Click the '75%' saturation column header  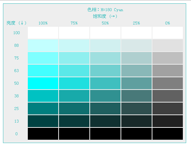point(74,23)
